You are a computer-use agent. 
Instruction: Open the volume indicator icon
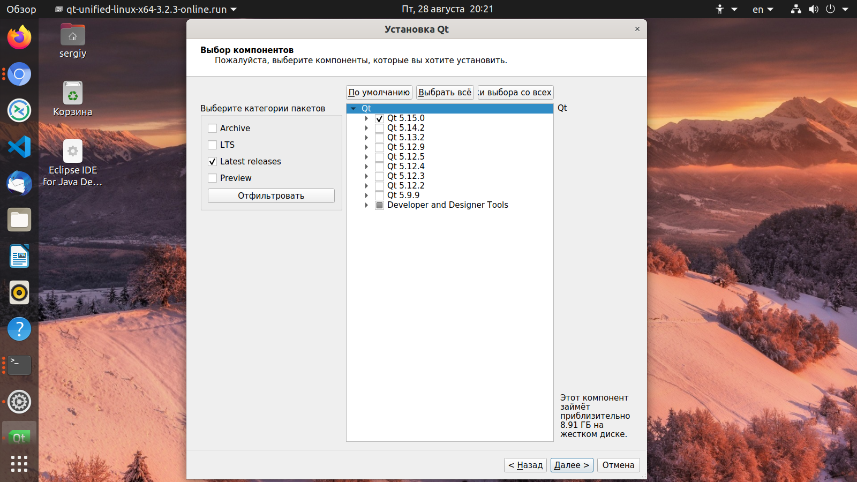[814, 9]
